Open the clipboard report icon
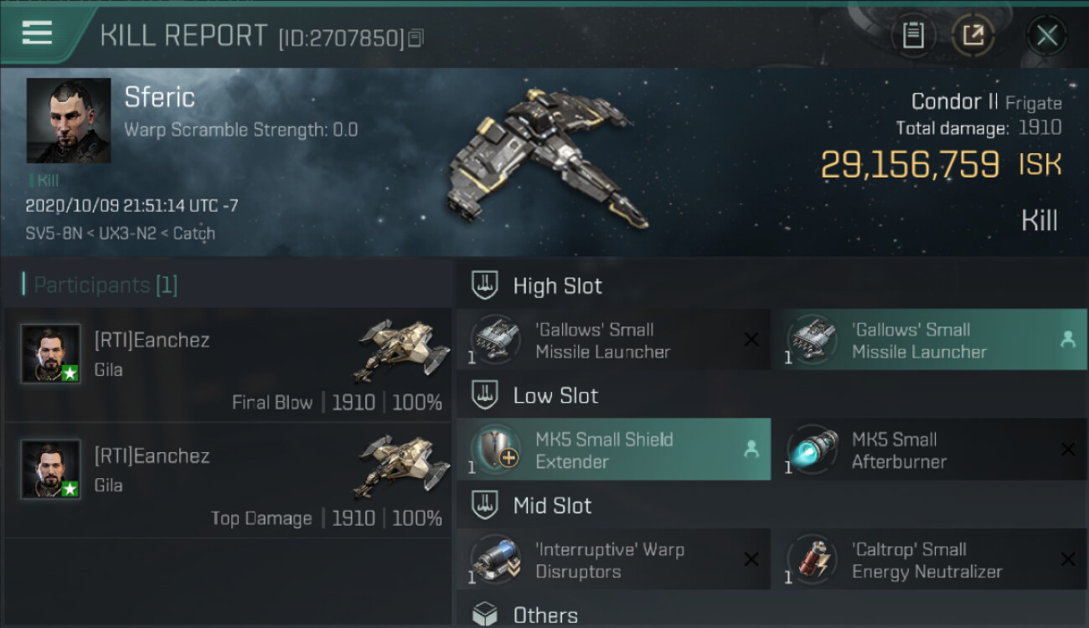Image resolution: width=1089 pixels, height=628 pixels. point(913,35)
